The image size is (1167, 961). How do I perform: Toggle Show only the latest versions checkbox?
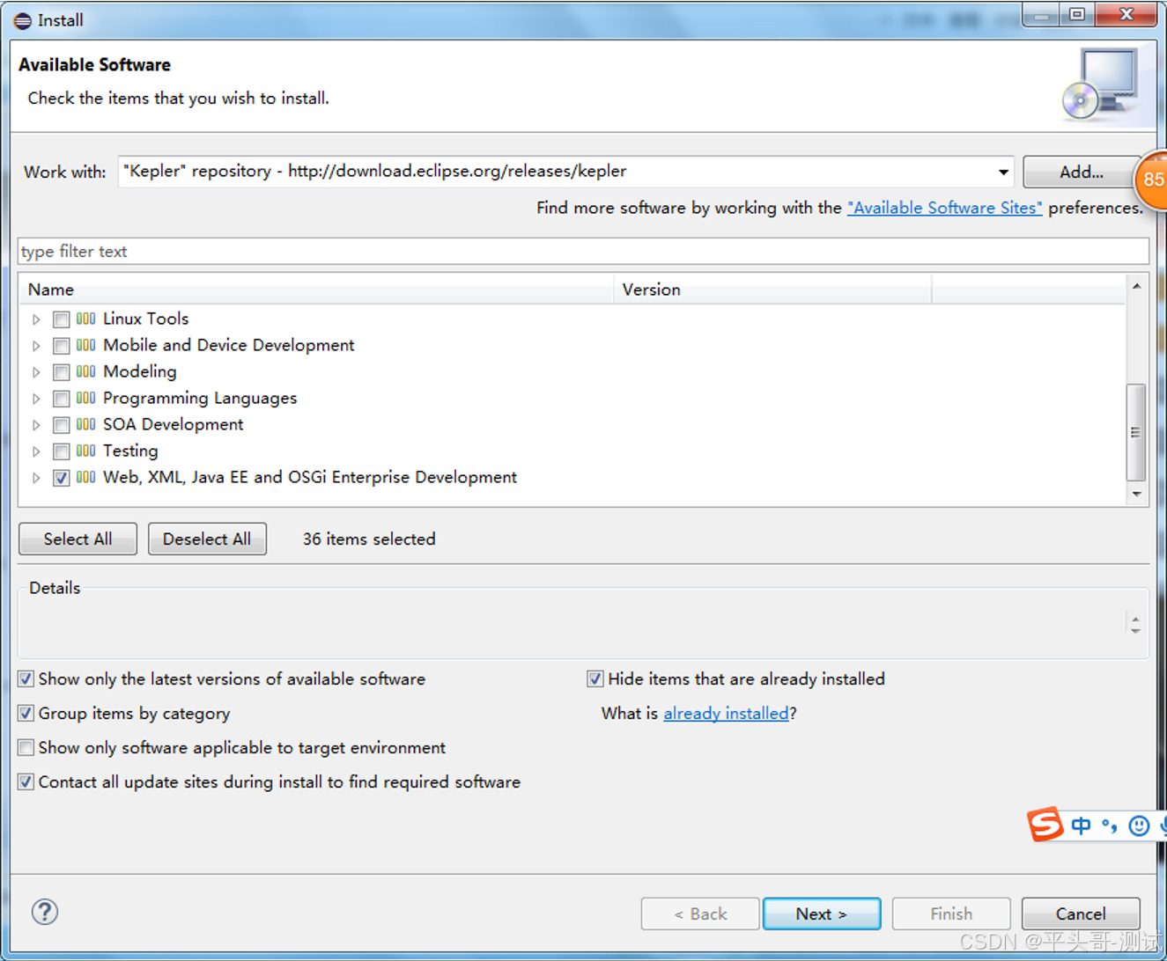pos(26,679)
